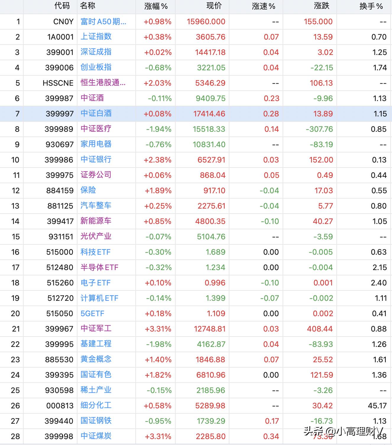Open the 中证煤炭 entry
The width and height of the screenshot is (392, 445).
(96, 436)
